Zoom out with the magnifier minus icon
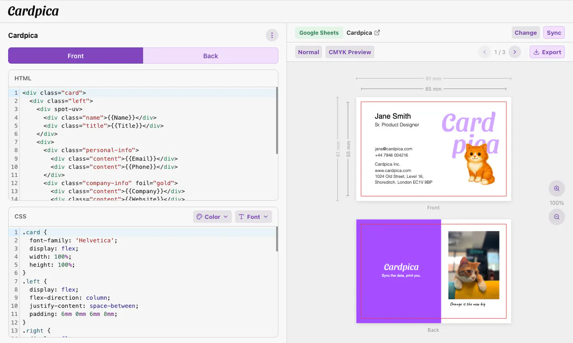This screenshot has height=343, width=573. 557,217
